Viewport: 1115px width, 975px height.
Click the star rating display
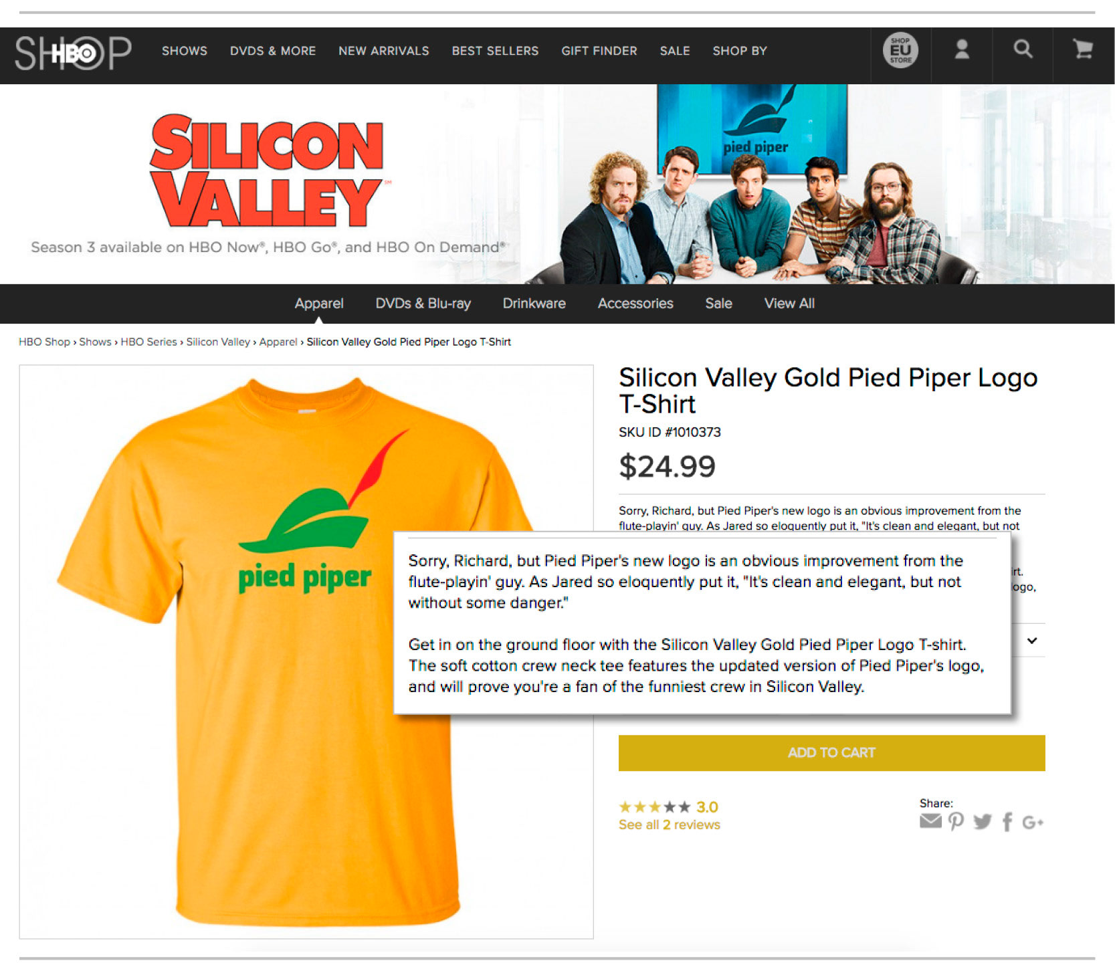coord(668,807)
